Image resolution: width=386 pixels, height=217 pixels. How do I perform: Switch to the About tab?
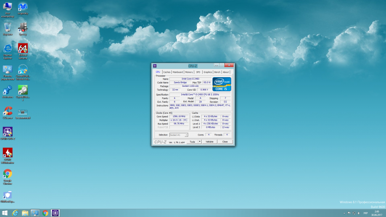coord(226,72)
